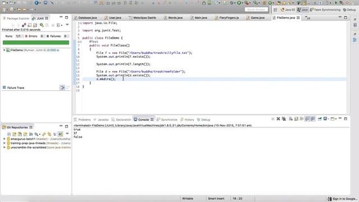Open the Javadoc view tab
Screen dimensions: 359x202
(101, 120)
